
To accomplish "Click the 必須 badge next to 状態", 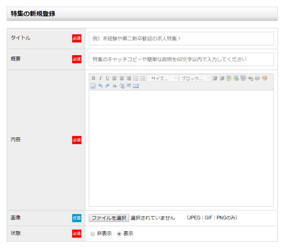I will (x=76, y=233).
